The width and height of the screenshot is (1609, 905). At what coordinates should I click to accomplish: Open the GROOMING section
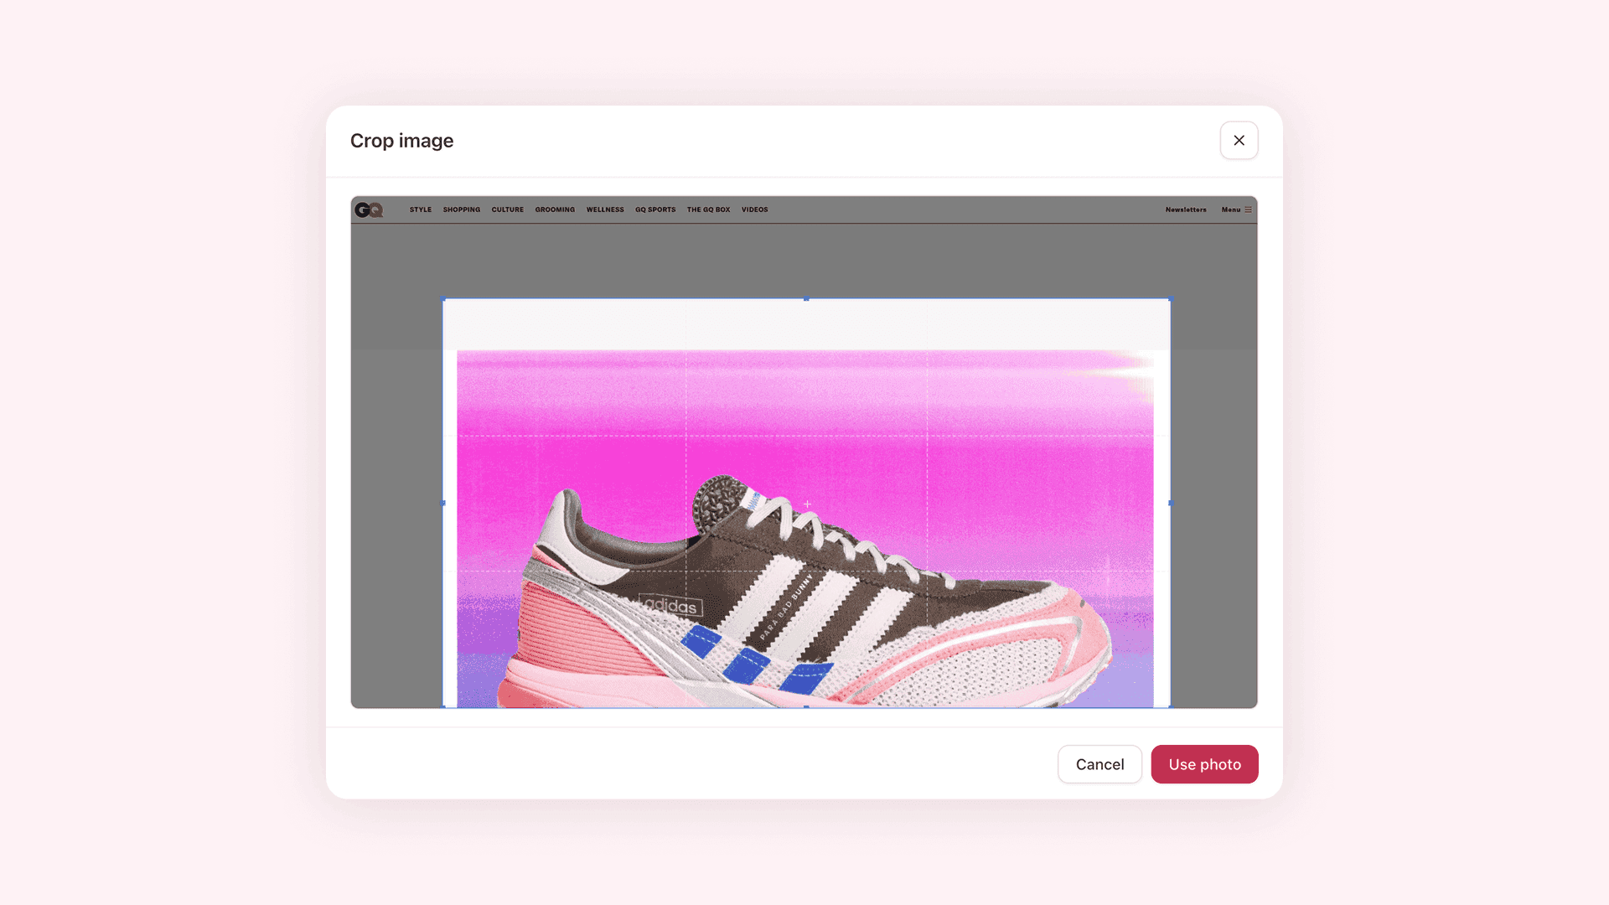pyautogui.click(x=555, y=210)
